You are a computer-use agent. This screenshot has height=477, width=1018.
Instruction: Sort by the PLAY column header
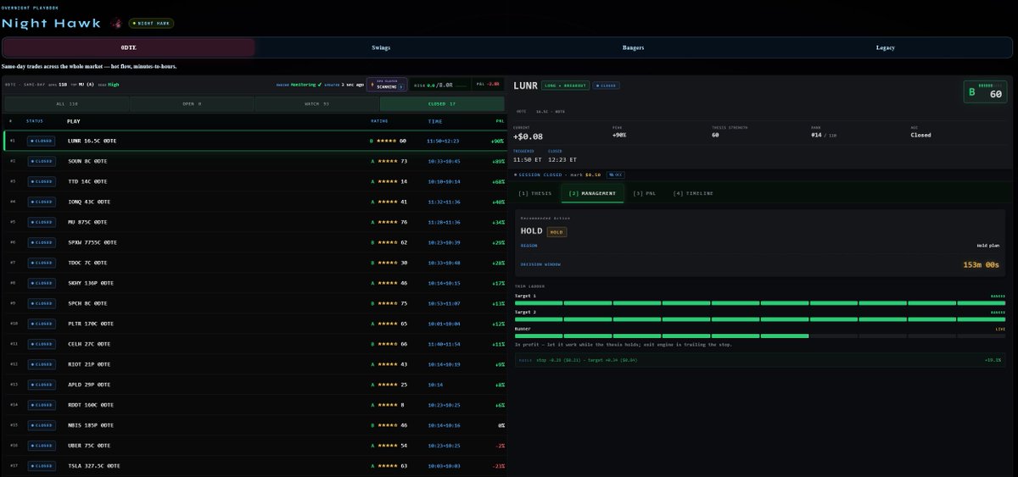(x=74, y=121)
